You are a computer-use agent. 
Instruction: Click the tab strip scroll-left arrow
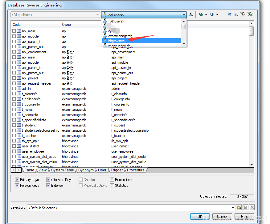[14, 170]
